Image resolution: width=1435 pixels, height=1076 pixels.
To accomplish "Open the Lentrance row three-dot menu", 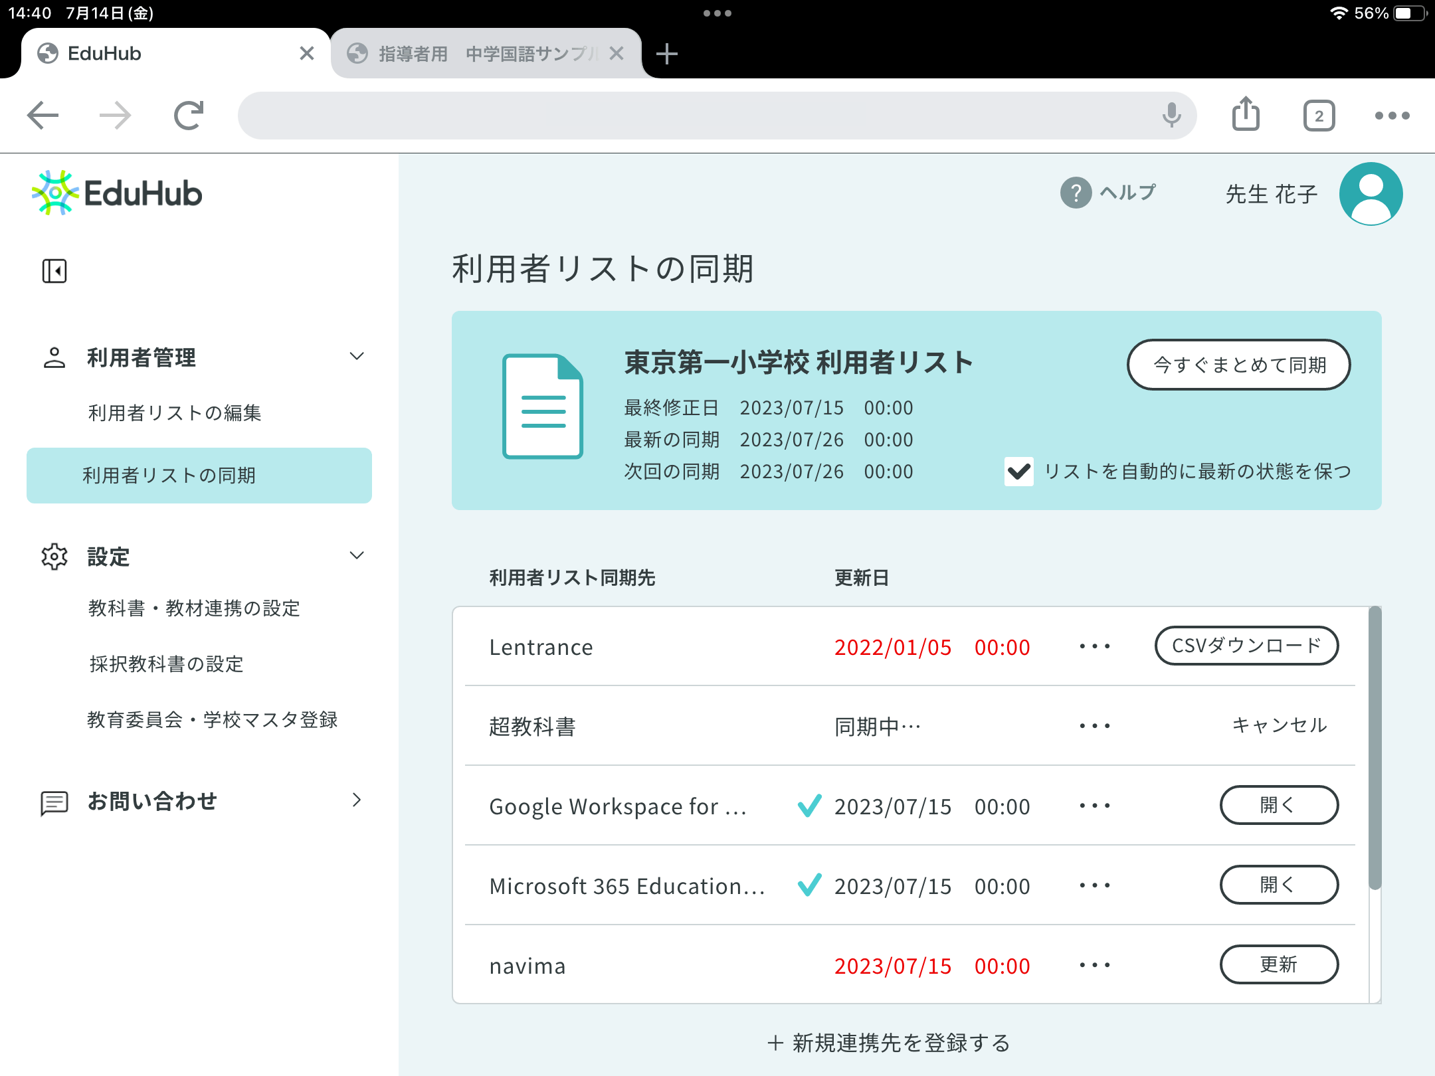I will pyautogui.click(x=1094, y=646).
